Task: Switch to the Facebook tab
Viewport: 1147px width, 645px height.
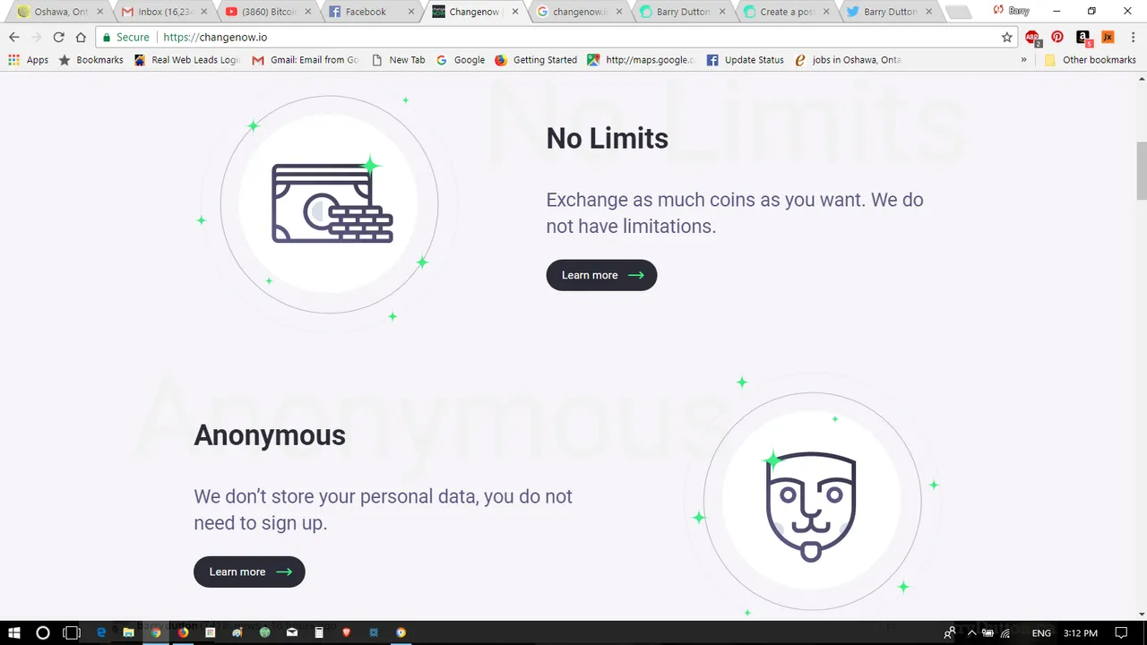Action: [367, 12]
